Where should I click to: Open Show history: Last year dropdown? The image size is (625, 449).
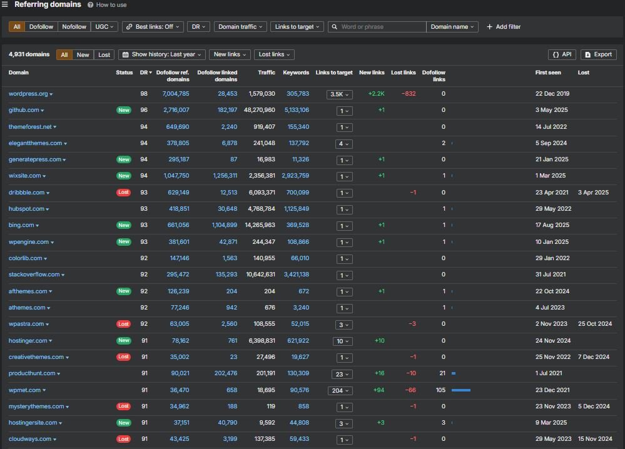click(x=162, y=54)
